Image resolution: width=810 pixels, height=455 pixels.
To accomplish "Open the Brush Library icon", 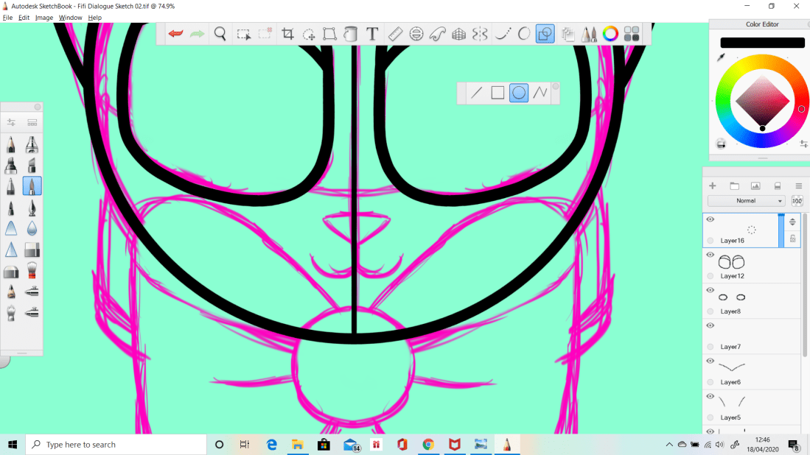I will (589, 34).
